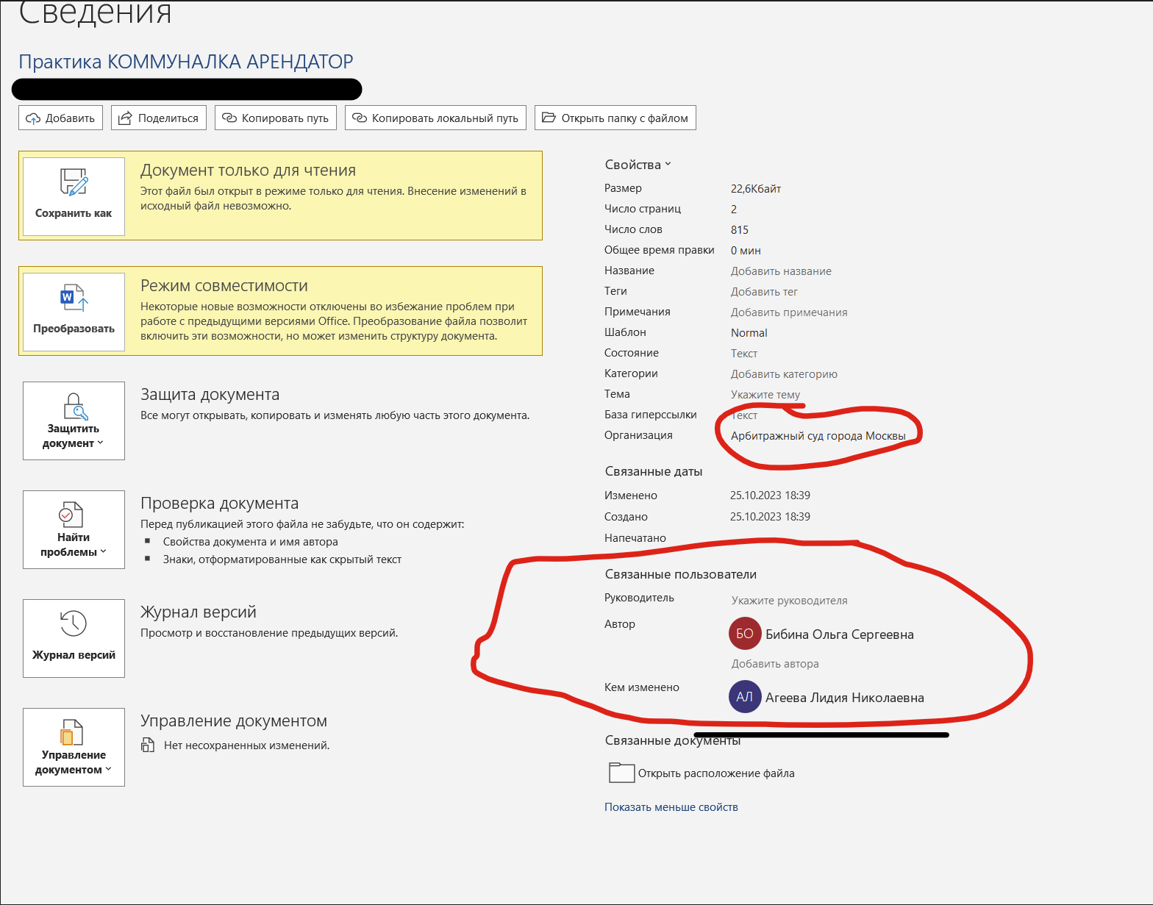The width and height of the screenshot is (1153, 905).
Task: Click the document icon near Нет несохраненных изменений
Action: coord(148,745)
